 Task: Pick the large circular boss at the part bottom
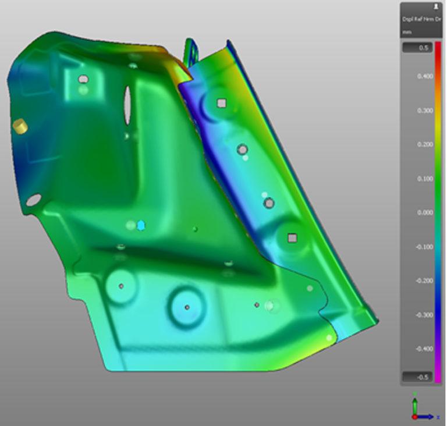(x=187, y=307)
